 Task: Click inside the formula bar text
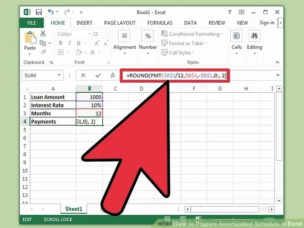click(x=176, y=75)
